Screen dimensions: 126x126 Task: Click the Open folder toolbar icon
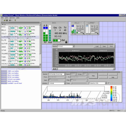pyautogui.click(x=5, y=20)
